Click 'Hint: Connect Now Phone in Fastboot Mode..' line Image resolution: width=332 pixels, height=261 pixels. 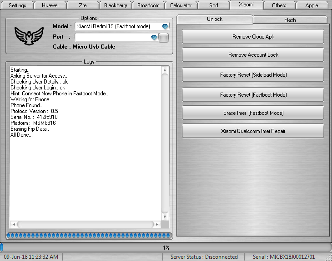59,94
